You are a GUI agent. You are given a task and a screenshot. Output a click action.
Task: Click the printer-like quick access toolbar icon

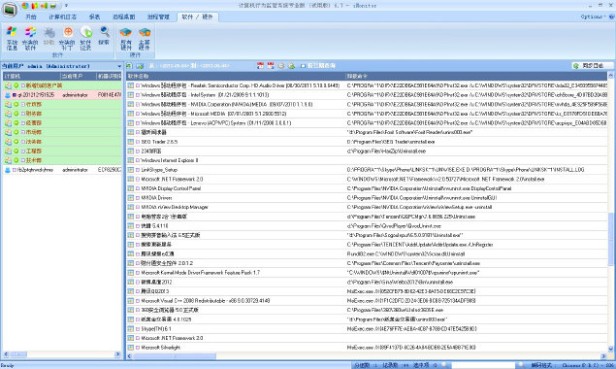pos(53,6)
